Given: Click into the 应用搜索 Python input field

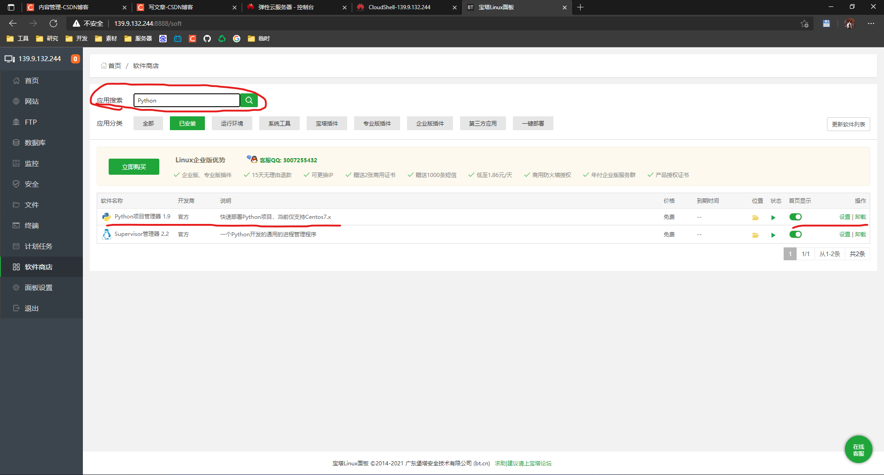Looking at the screenshot, I should coord(186,100).
